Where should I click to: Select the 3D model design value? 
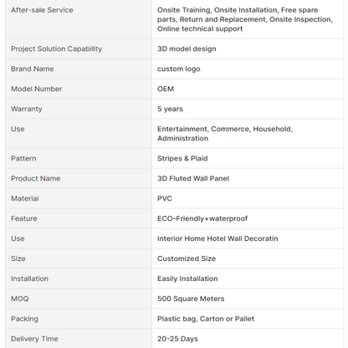click(187, 49)
